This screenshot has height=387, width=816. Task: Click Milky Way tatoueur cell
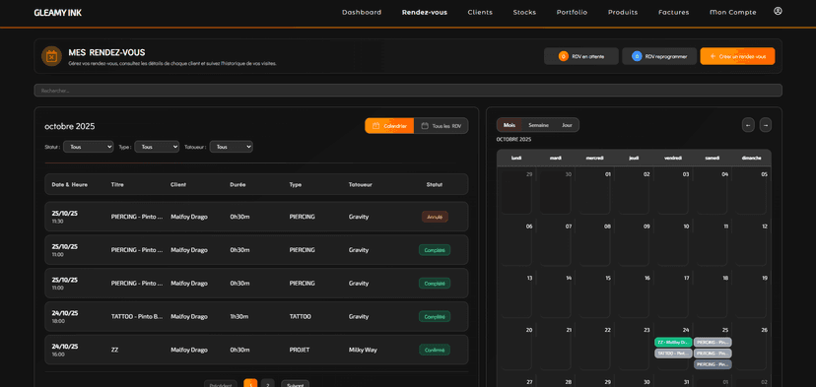pyautogui.click(x=363, y=350)
